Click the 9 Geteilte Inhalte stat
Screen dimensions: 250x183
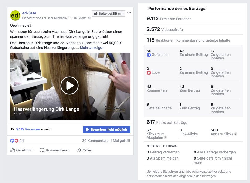point(159,106)
